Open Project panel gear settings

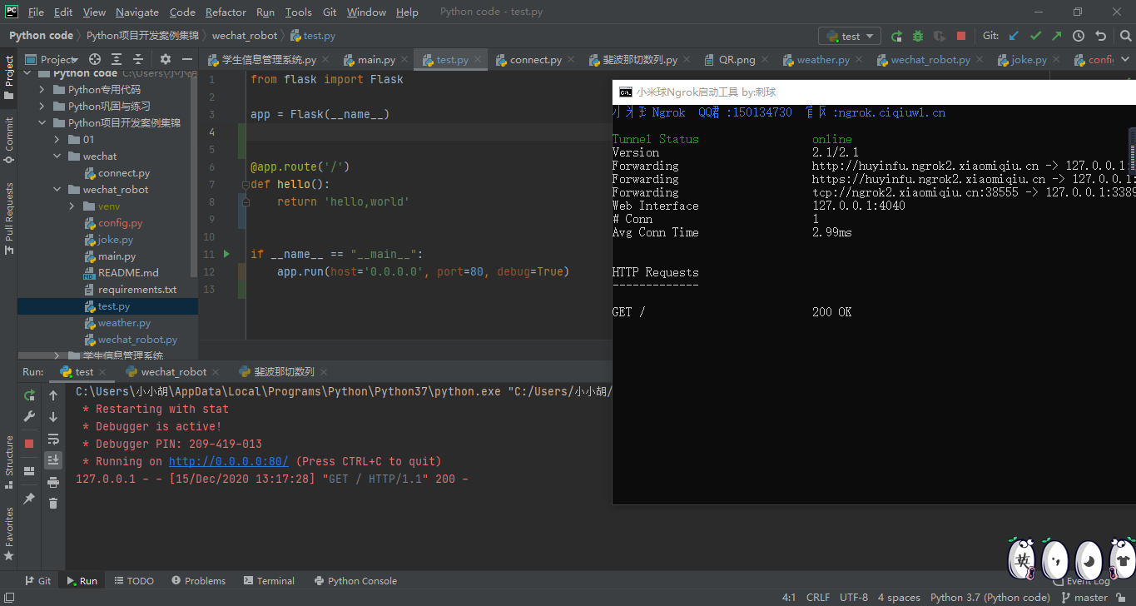[x=165, y=59]
